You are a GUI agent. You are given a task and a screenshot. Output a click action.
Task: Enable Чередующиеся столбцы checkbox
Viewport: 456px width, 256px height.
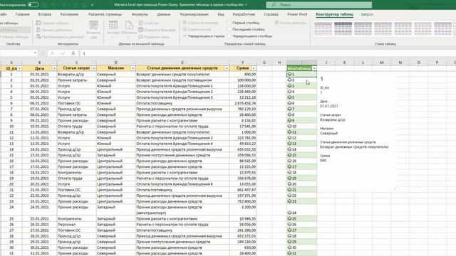point(229,36)
